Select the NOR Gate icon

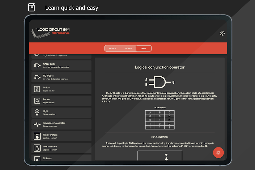(37, 77)
